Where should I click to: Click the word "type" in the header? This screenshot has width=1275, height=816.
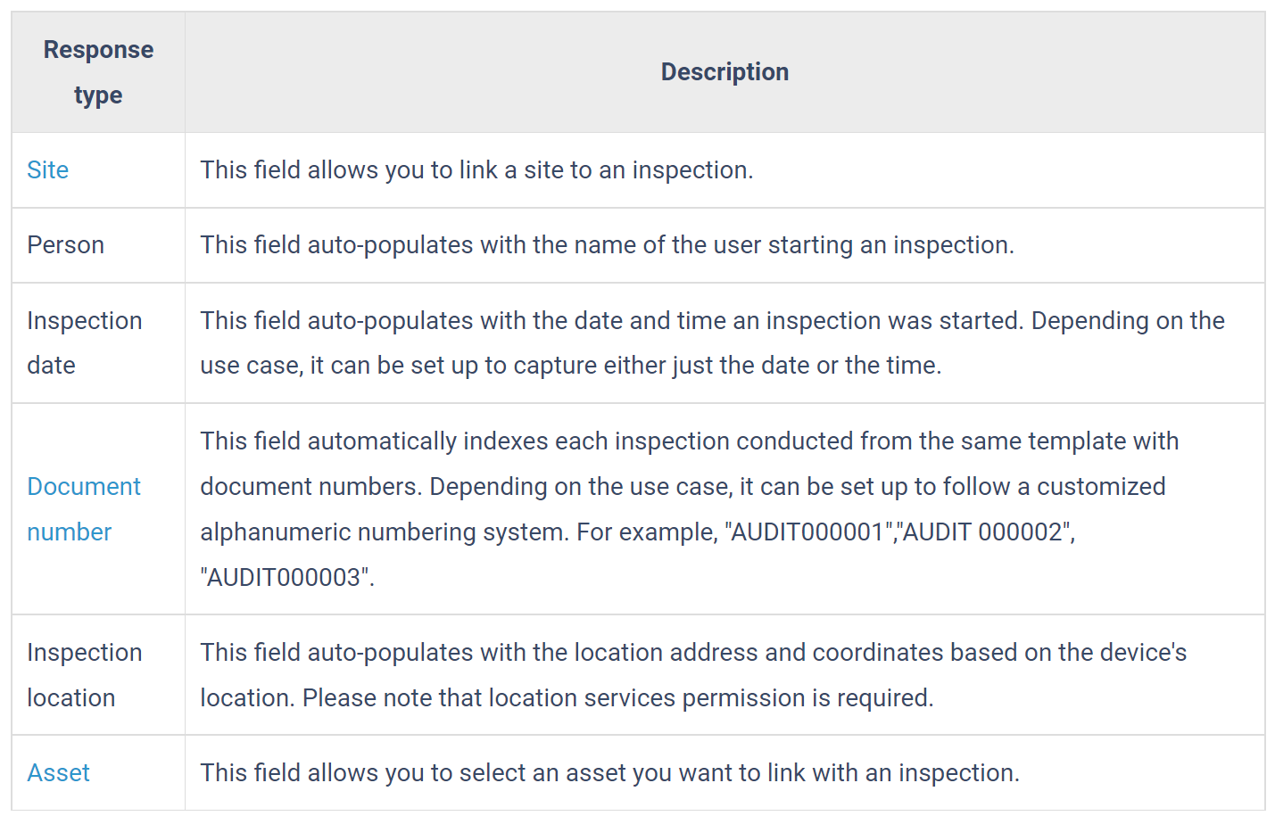98,95
